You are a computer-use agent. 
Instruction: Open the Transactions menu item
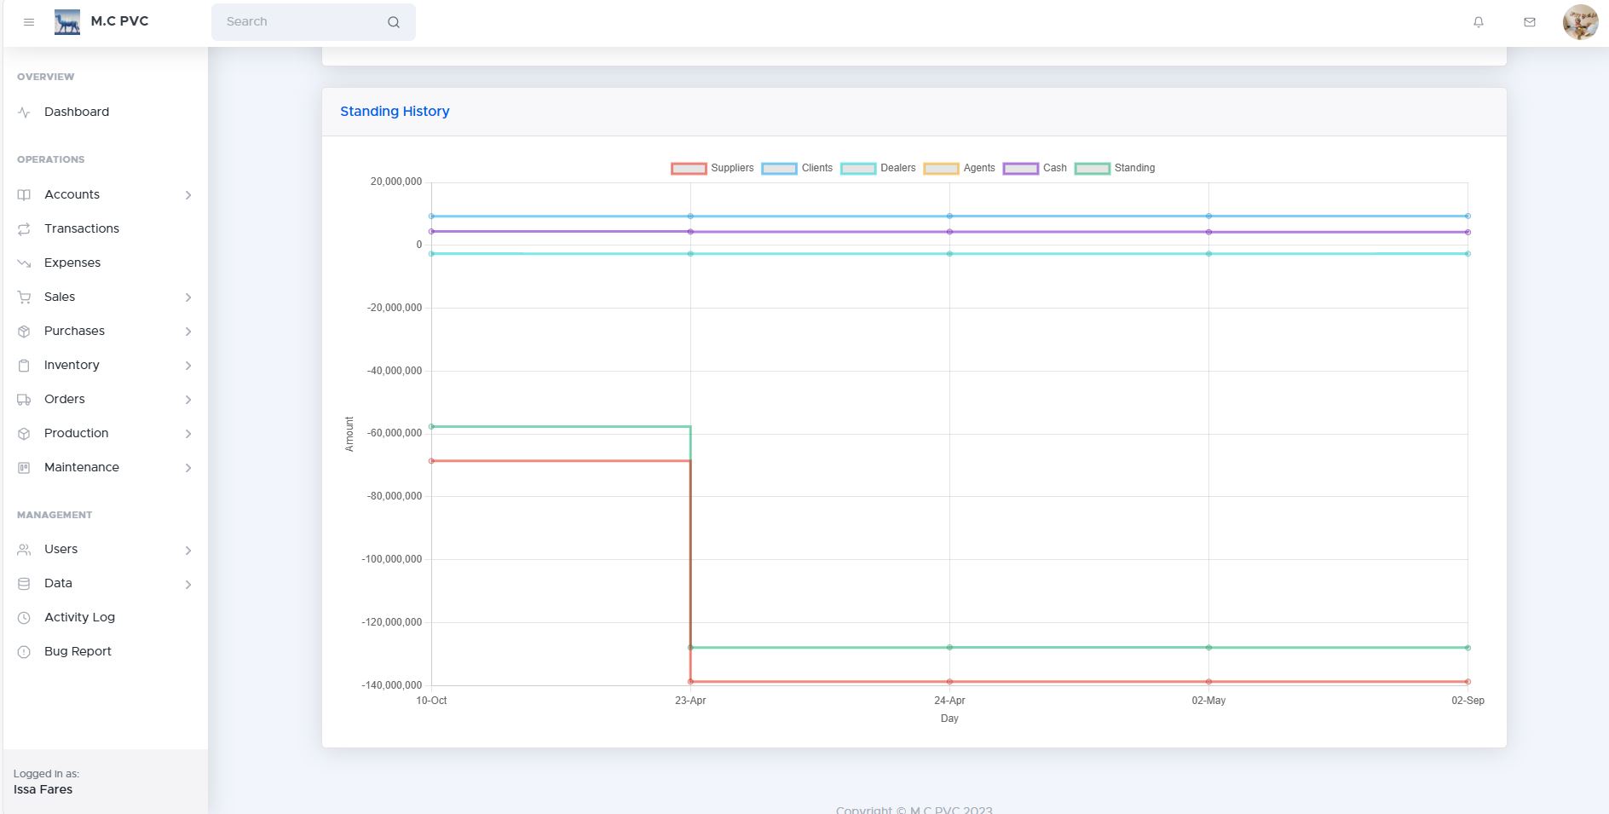tap(81, 228)
